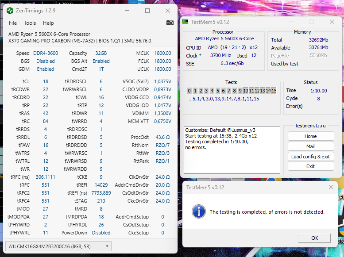Click the ZenTimings app logo icon
This screenshot has height=257, width=344.
[x=10, y=11]
